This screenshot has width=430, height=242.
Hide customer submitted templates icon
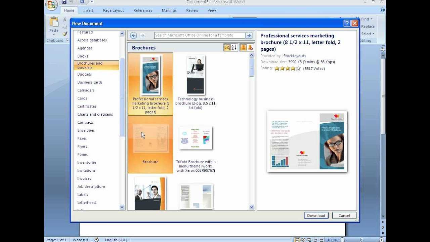point(250,47)
